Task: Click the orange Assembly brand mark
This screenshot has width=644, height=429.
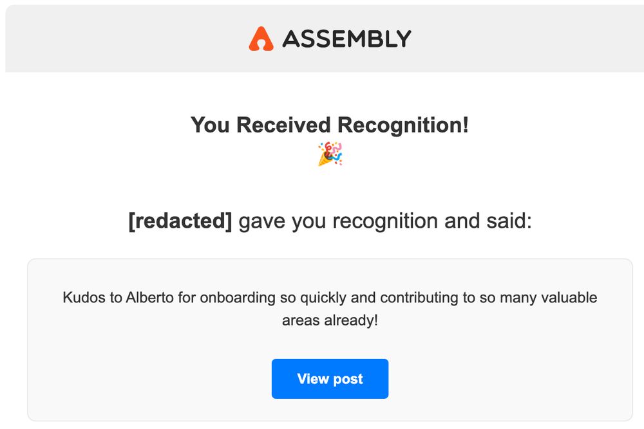Action: click(x=261, y=39)
